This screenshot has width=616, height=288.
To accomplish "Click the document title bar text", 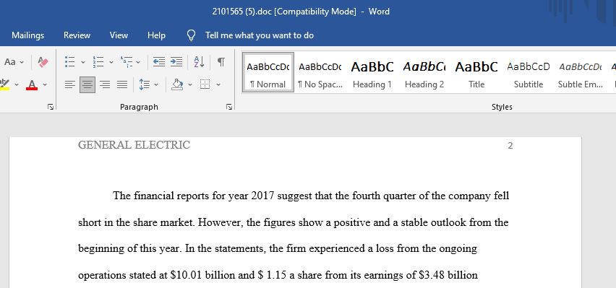I will pos(301,12).
